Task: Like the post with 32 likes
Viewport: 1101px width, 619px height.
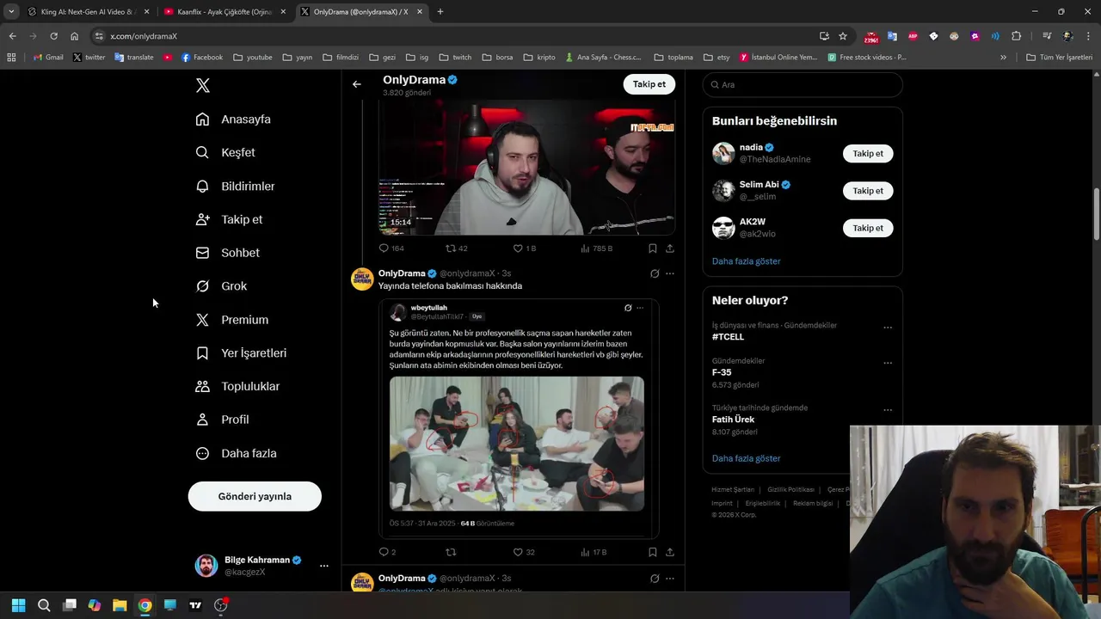Action: tap(518, 552)
